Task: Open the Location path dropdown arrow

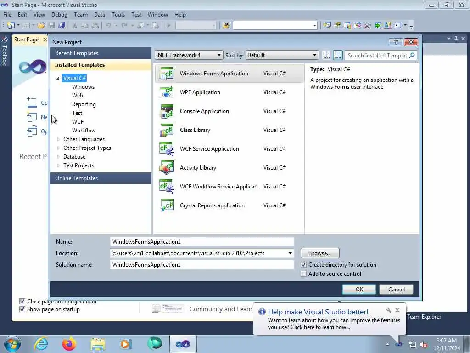Action: [290, 253]
